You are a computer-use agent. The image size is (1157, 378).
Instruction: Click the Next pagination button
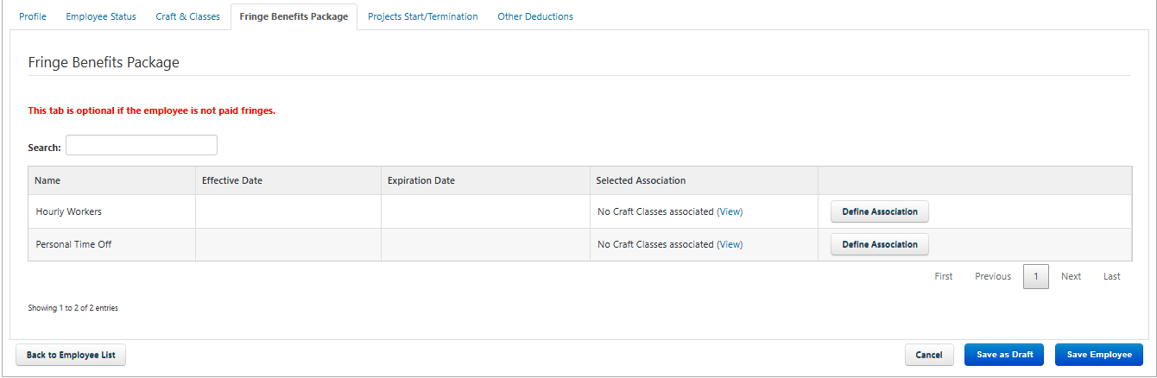point(1071,276)
